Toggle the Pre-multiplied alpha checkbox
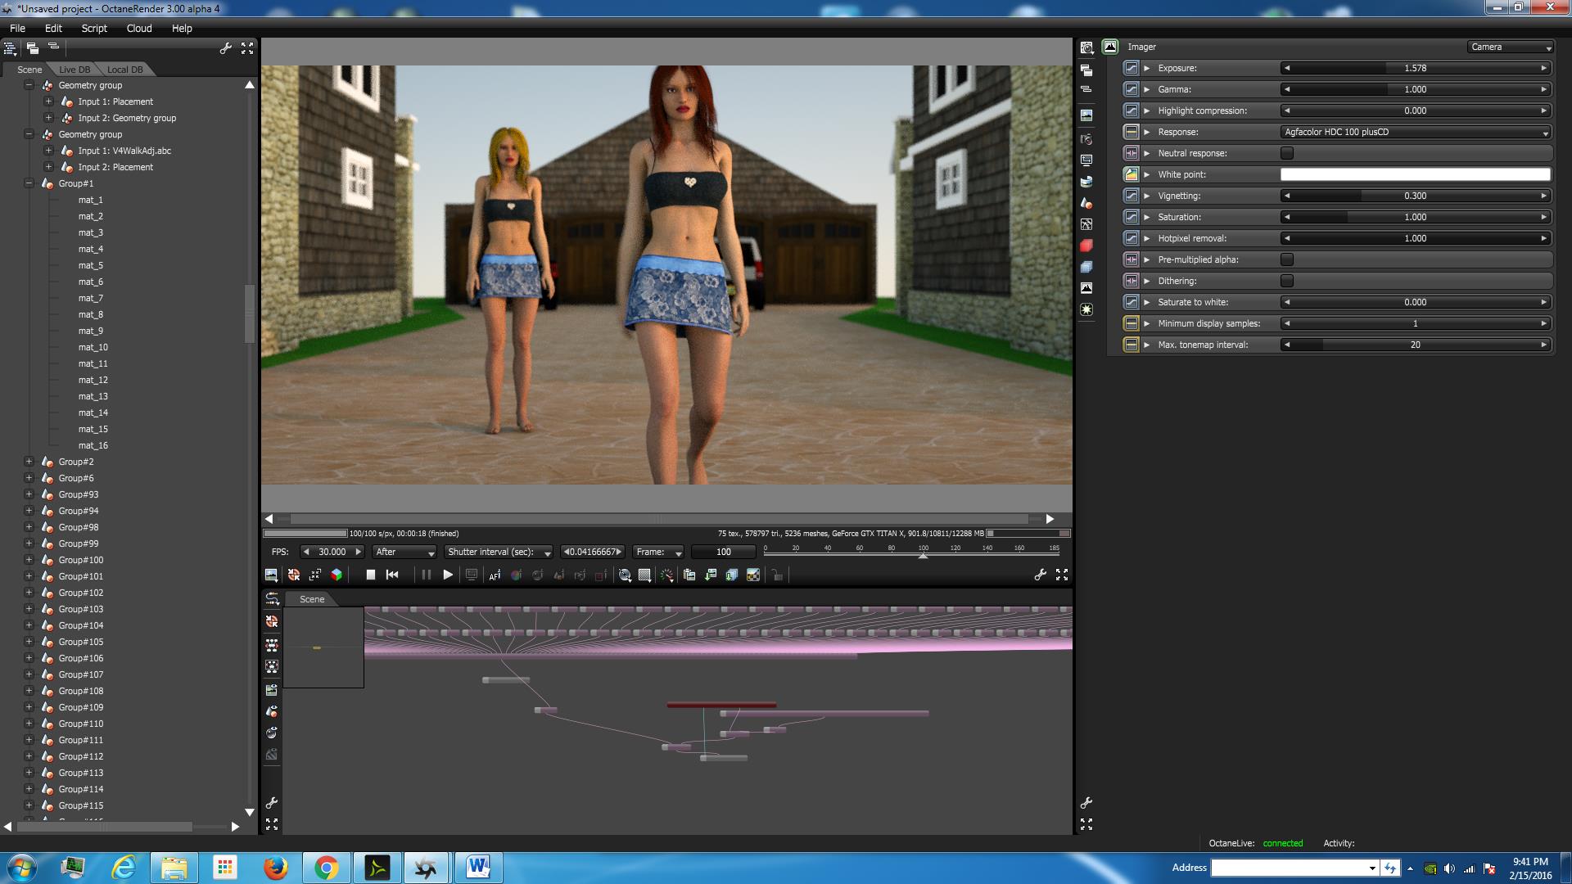Viewport: 1572px width, 884px height. (1287, 259)
